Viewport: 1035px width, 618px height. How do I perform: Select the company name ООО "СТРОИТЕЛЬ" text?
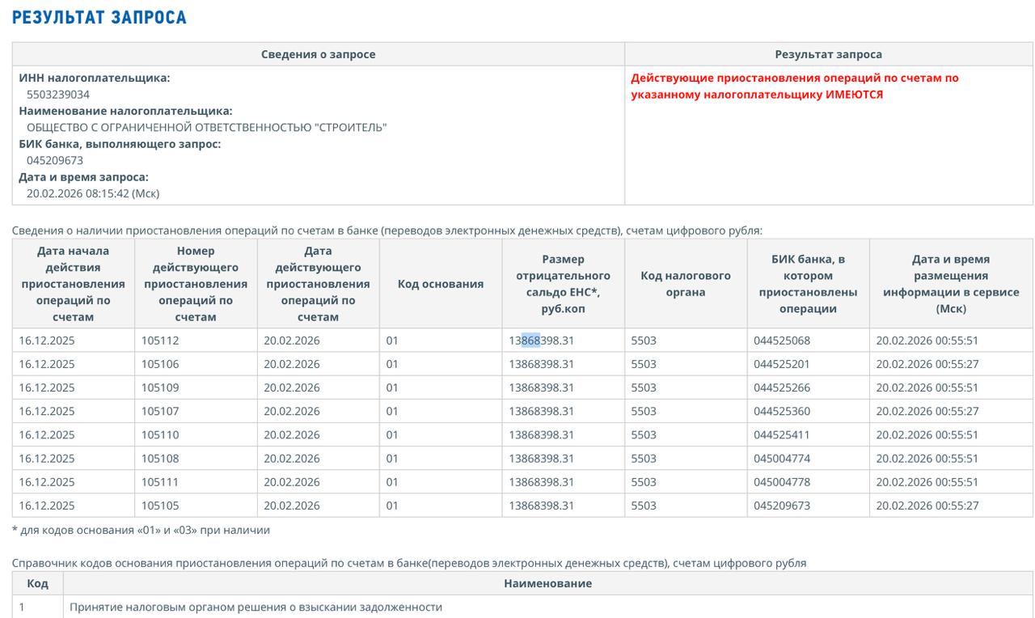[x=206, y=127]
